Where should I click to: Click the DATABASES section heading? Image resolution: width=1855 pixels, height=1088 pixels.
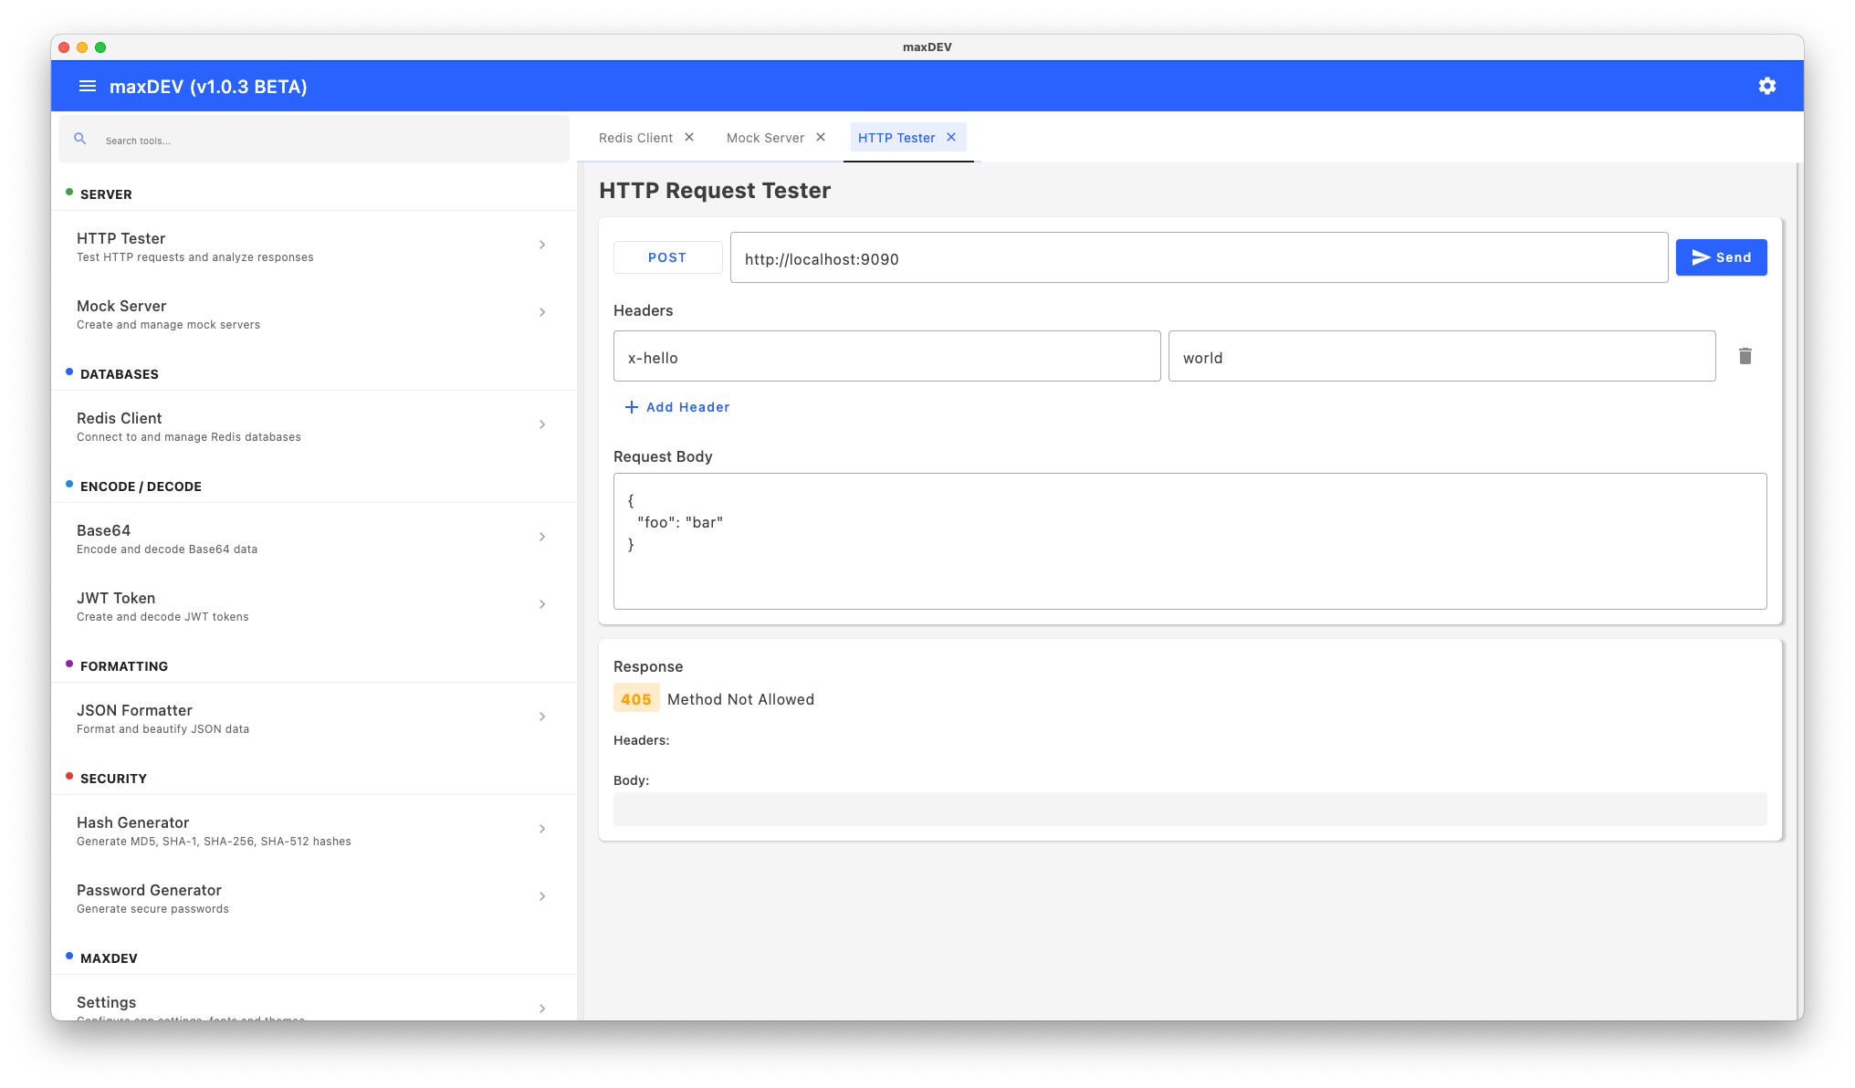pos(120,374)
